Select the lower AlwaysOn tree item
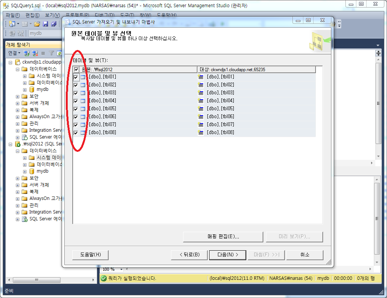This screenshot has width=387, height=298. 46,198
